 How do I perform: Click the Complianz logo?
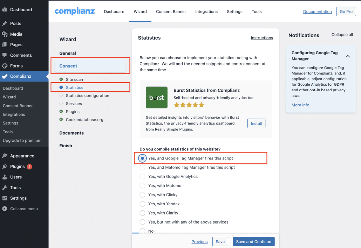(74, 11)
